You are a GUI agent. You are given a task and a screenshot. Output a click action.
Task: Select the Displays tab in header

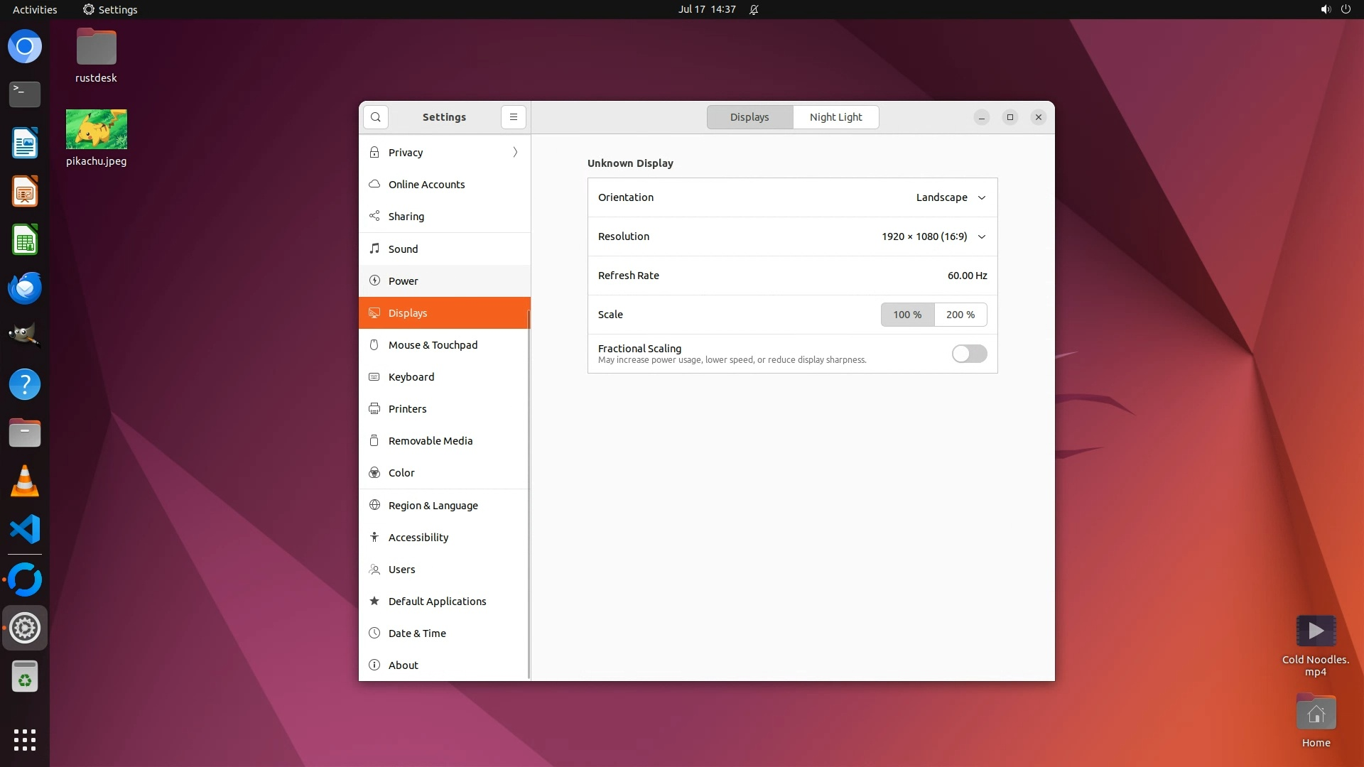(x=749, y=117)
